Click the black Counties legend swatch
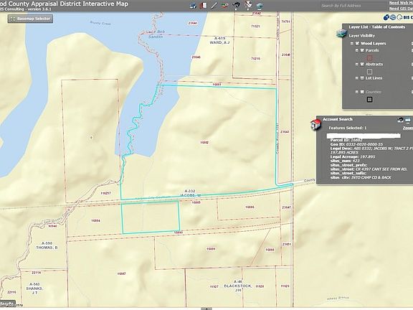413x310 pixels. point(369,99)
